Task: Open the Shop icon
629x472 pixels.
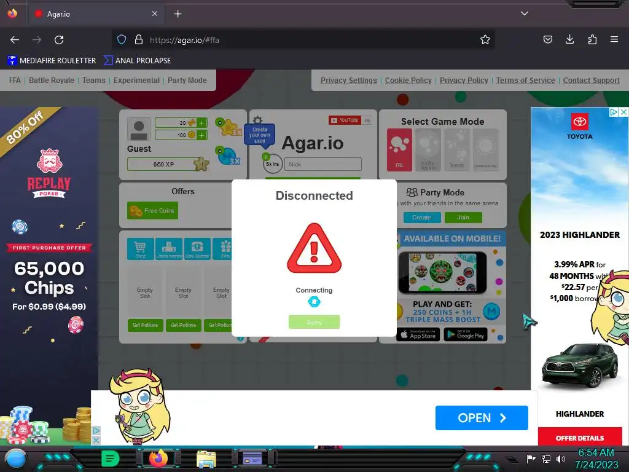Action: click(x=141, y=249)
